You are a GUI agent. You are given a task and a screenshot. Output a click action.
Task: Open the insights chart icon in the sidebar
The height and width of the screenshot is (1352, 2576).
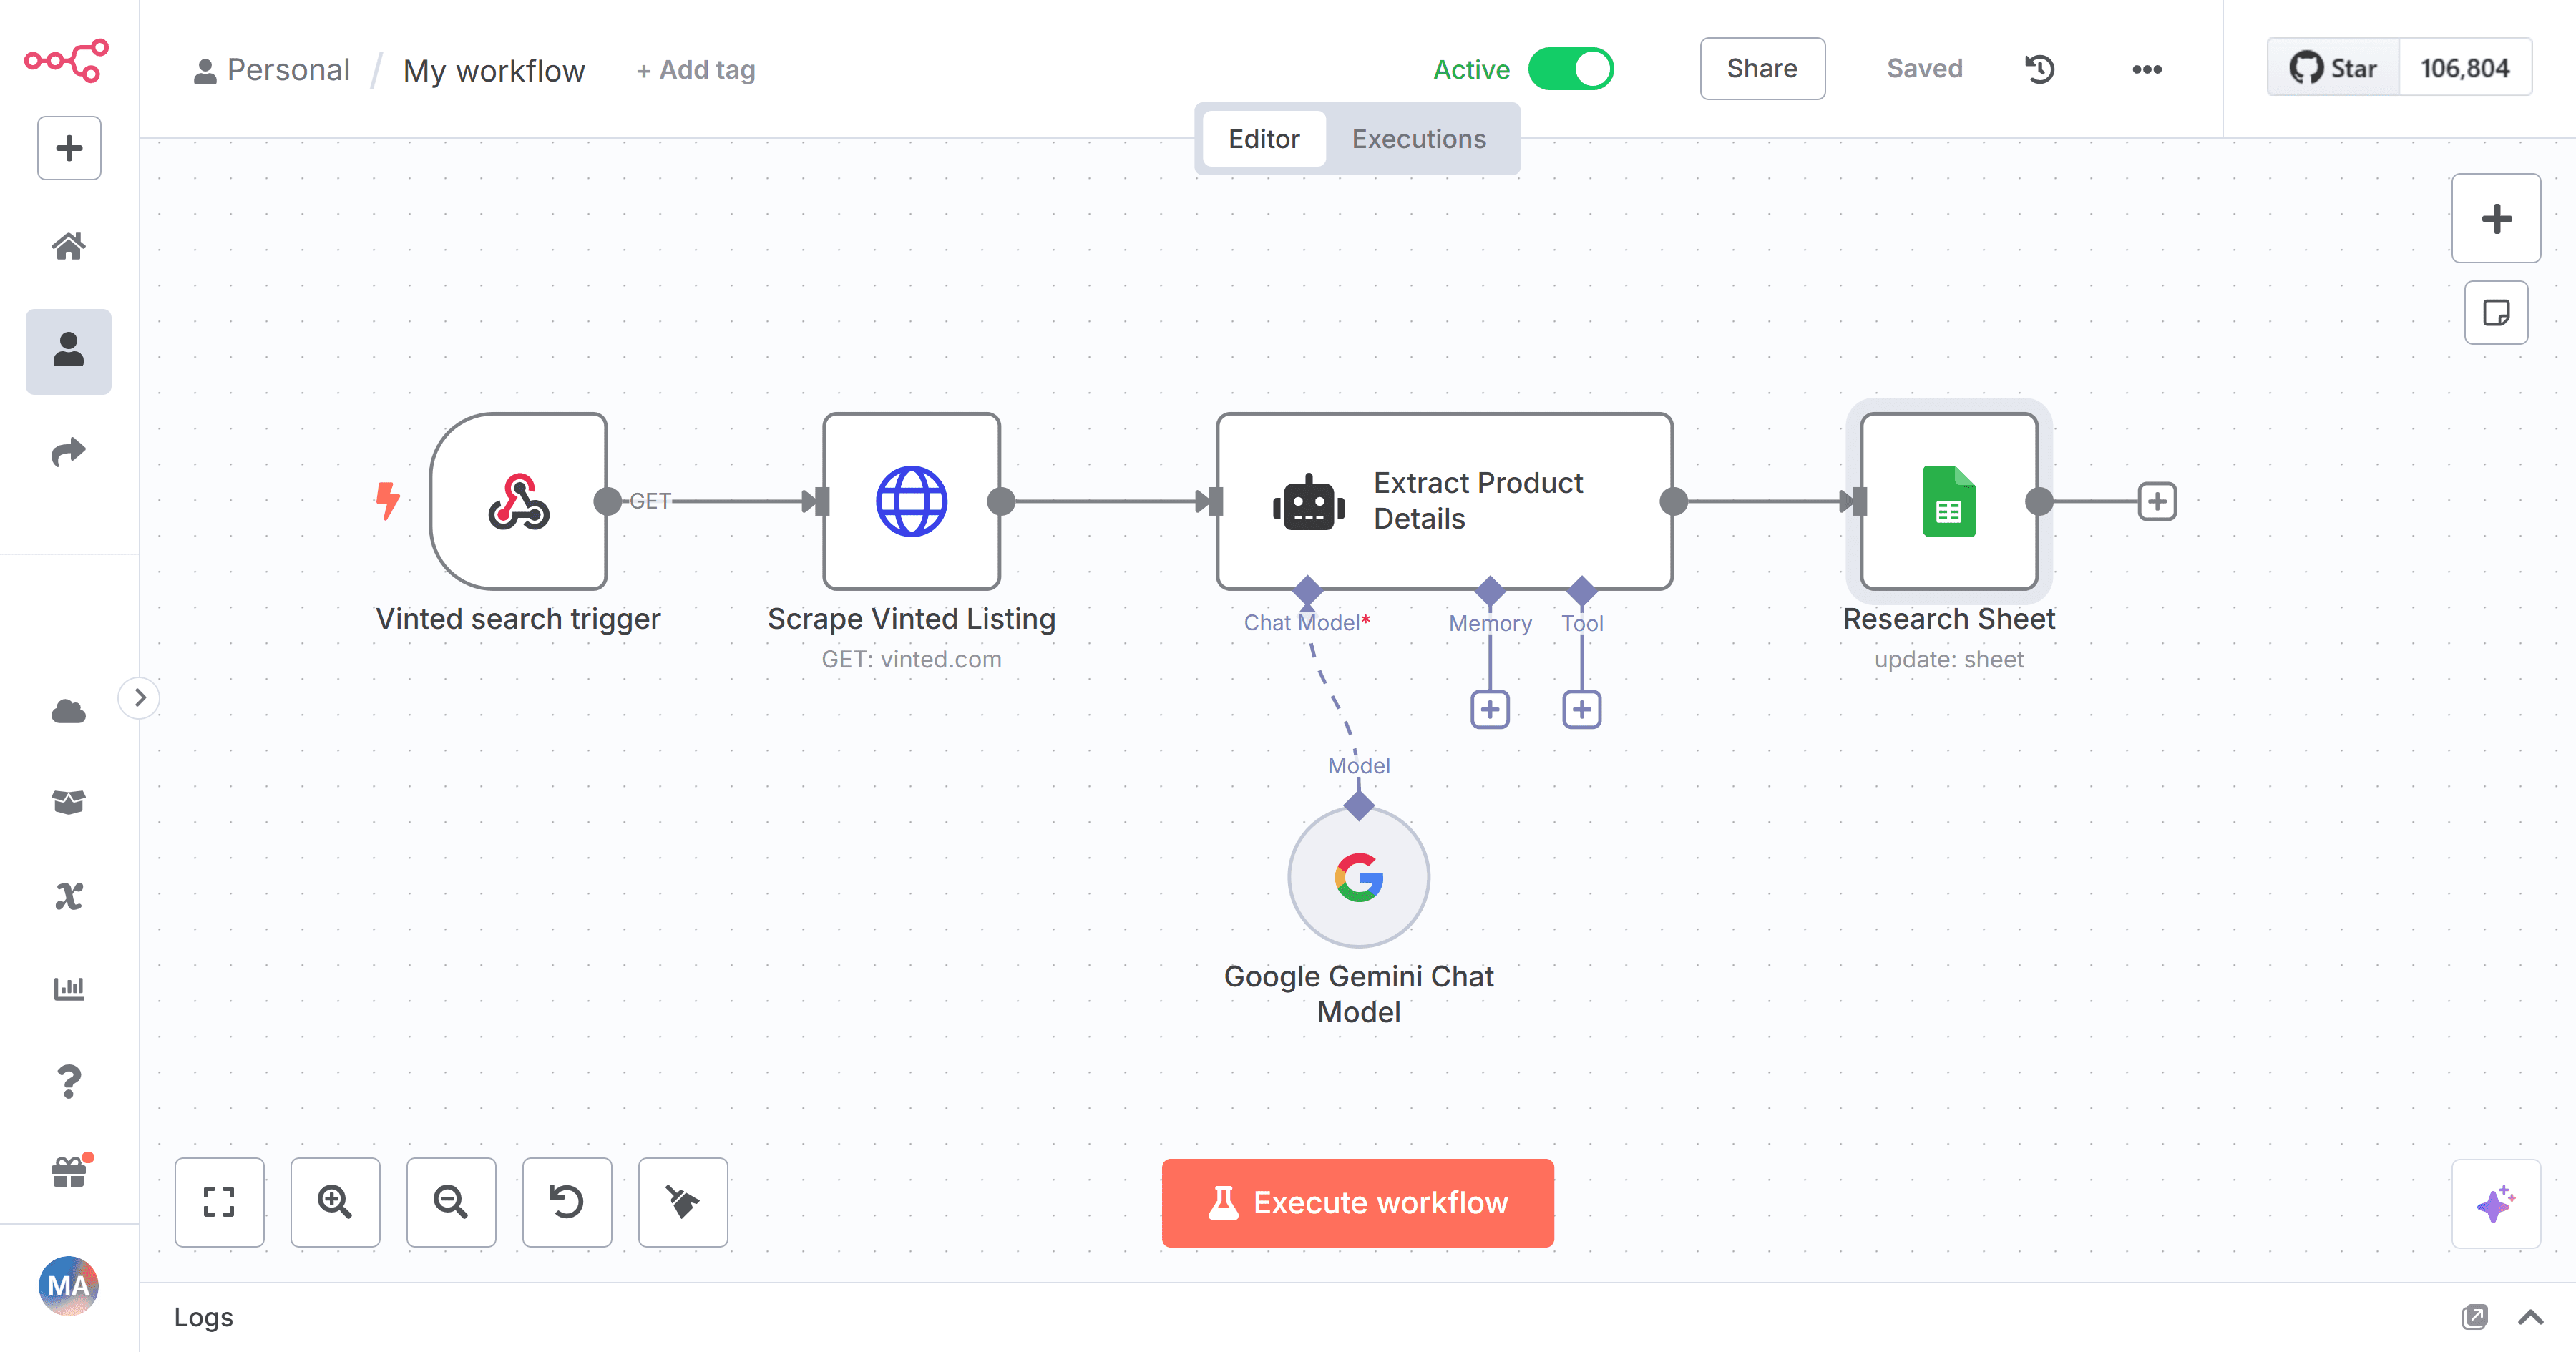click(69, 988)
